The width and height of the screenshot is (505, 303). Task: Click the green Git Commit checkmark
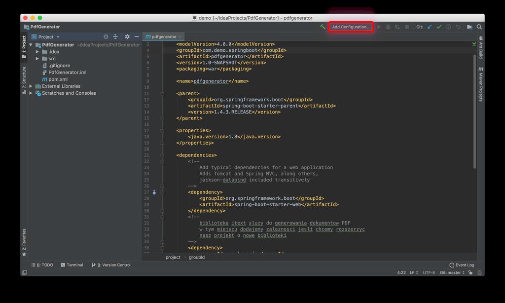pos(439,27)
